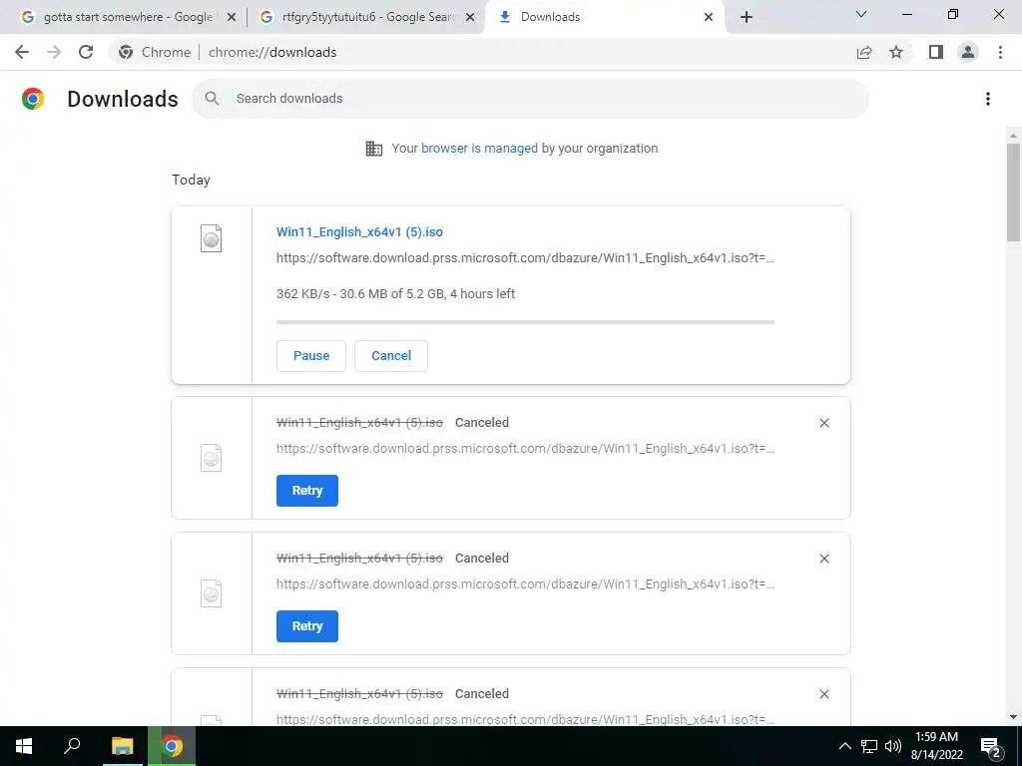Open a new browser tab
The width and height of the screenshot is (1022, 766).
(747, 18)
